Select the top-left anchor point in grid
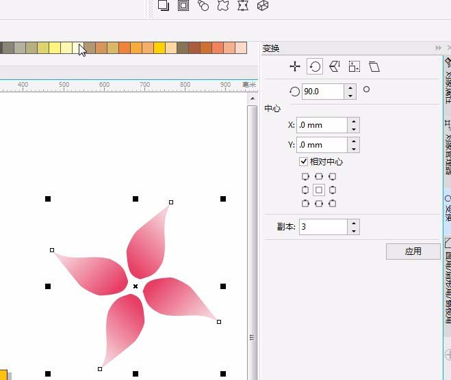The width and height of the screenshot is (451, 380). coord(305,176)
